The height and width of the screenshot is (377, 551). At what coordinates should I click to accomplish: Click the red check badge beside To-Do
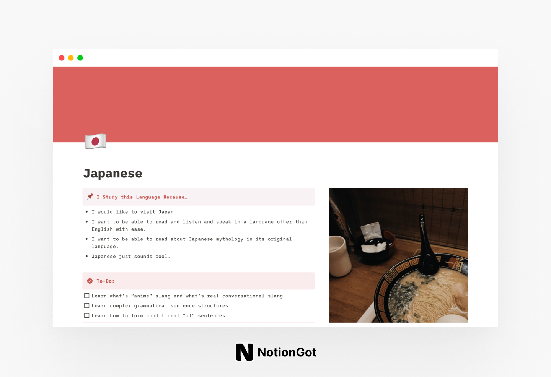click(90, 281)
